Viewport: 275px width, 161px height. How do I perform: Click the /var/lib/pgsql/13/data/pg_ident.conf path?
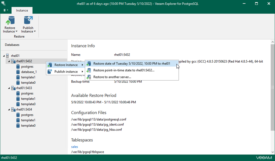[97, 124]
